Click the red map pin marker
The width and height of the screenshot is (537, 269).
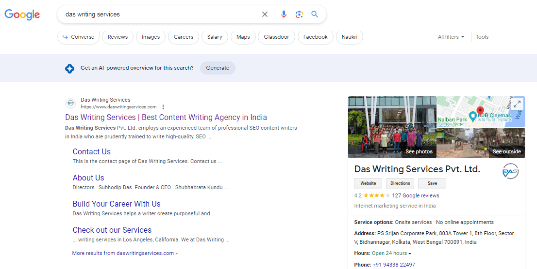481,111
